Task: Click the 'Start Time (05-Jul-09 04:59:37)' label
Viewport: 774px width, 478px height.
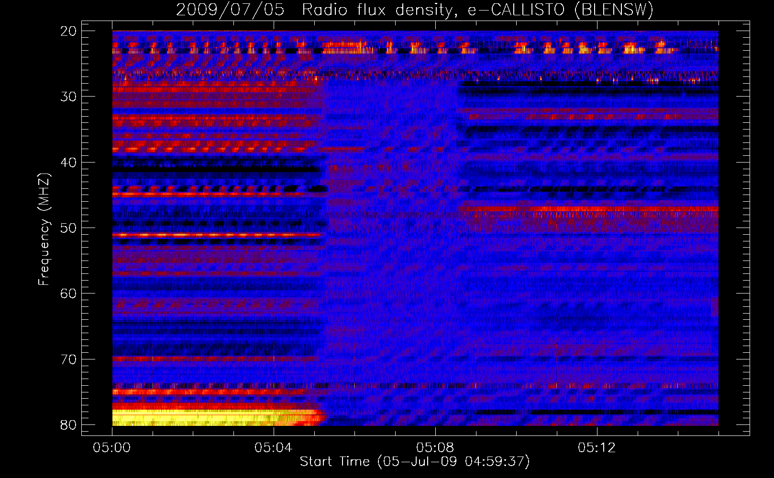Action: (415, 462)
